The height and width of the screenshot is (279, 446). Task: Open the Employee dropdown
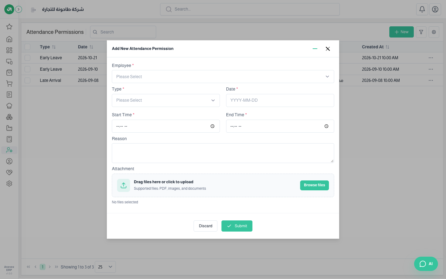pyautogui.click(x=223, y=77)
